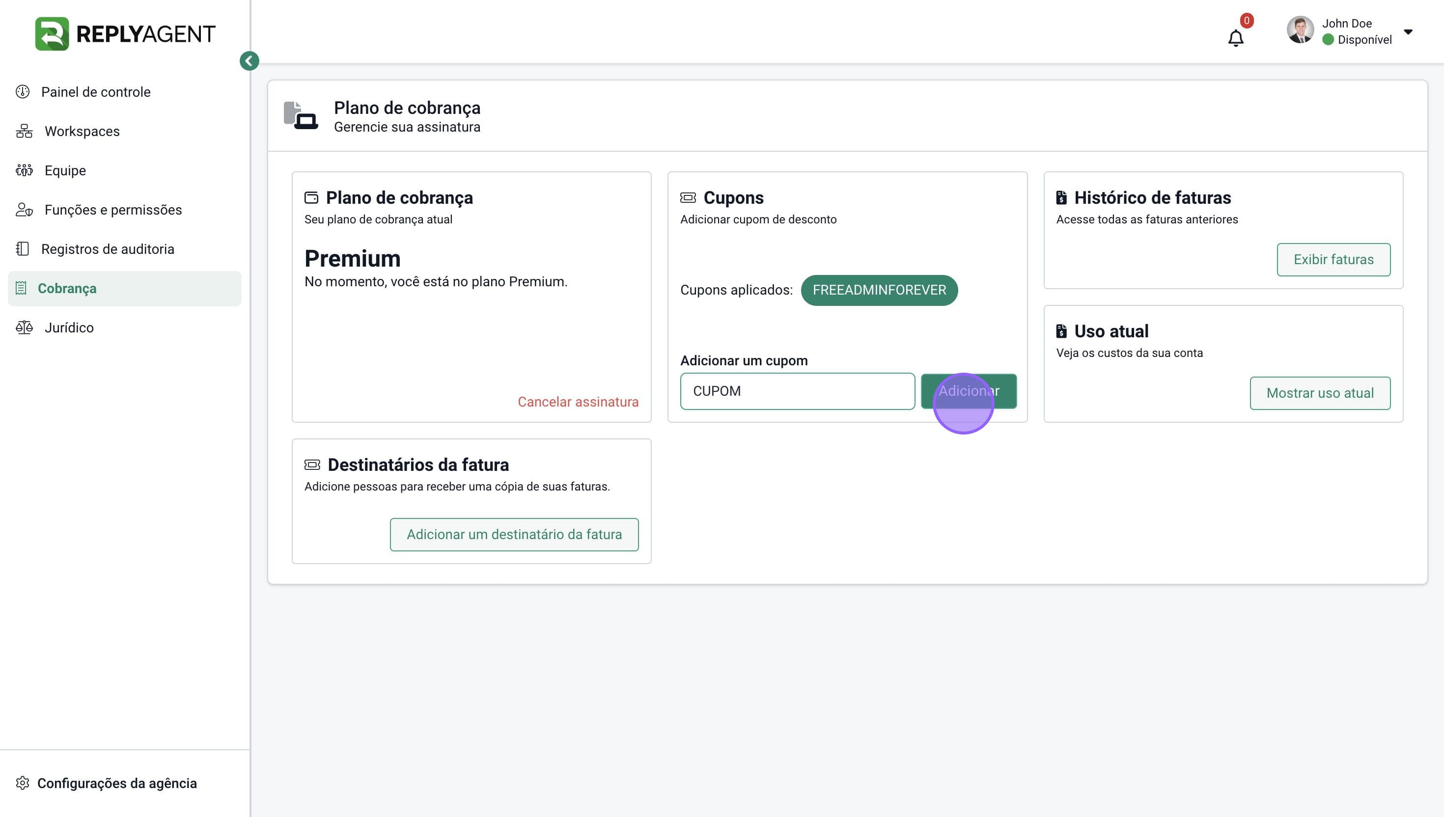
Task: Click the Cobrança receipt icon
Action: click(21, 288)
